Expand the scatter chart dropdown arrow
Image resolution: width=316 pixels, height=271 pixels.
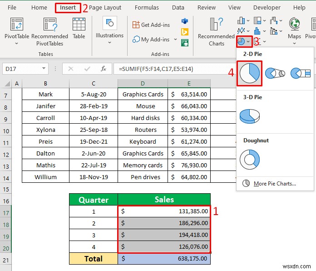pyautogui.click(x=264, y=41)
